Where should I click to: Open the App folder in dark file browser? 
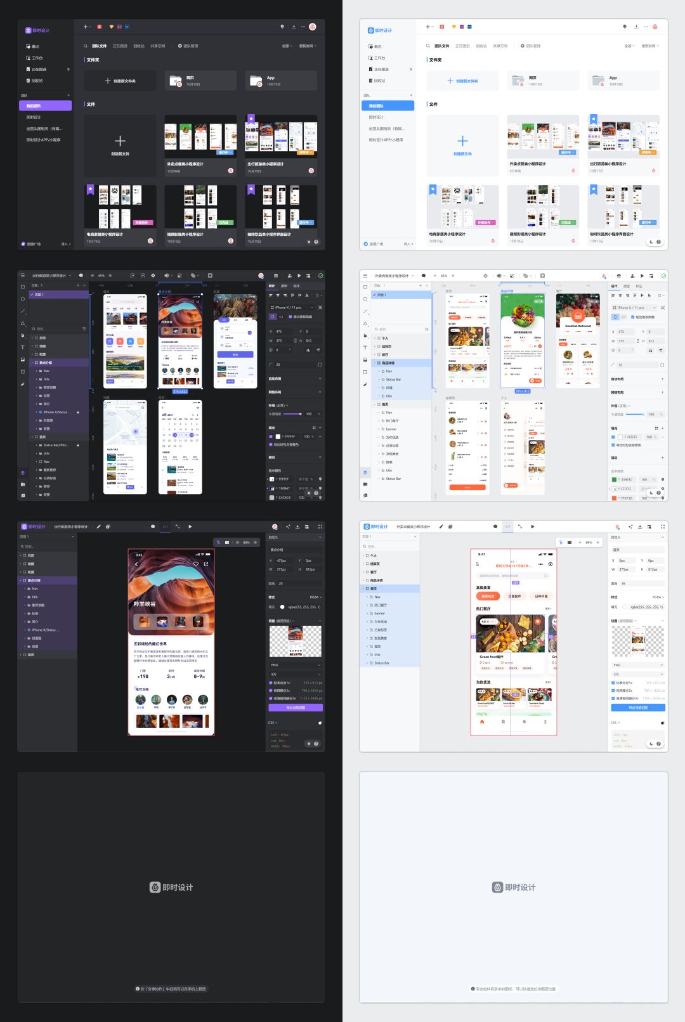point(281,81)
